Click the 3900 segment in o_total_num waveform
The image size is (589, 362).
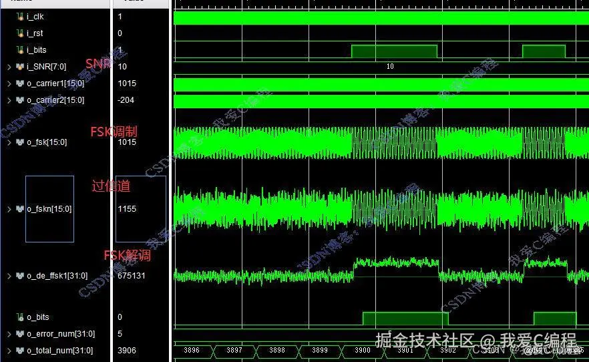coord(363,351)
